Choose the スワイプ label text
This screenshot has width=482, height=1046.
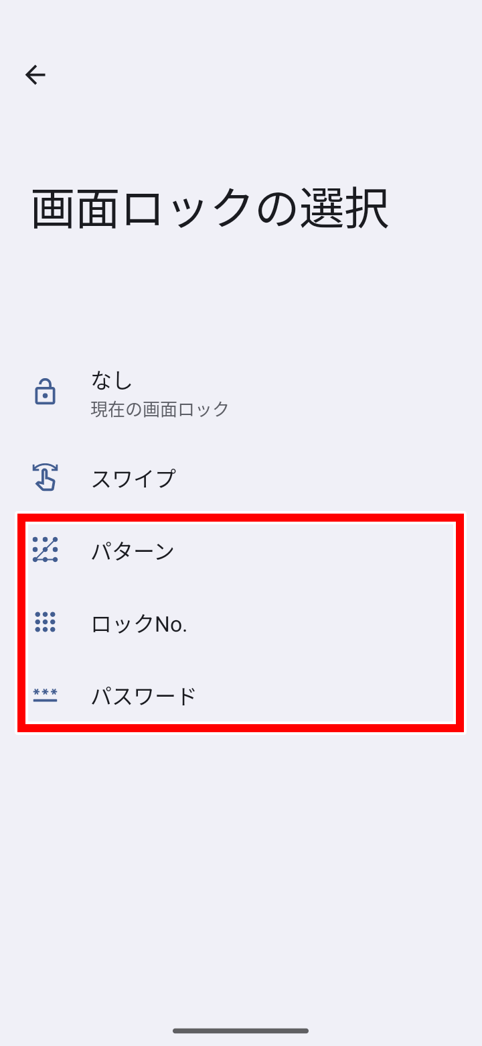coord(133,479)
